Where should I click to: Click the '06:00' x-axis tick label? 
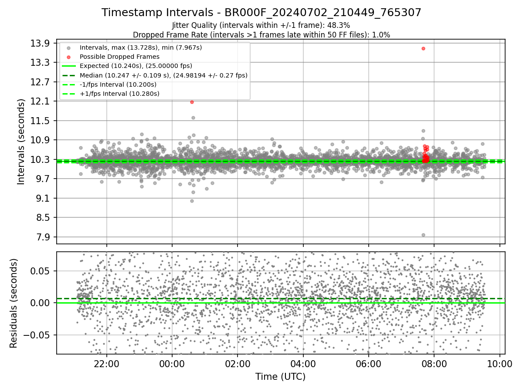coord(369,363)
